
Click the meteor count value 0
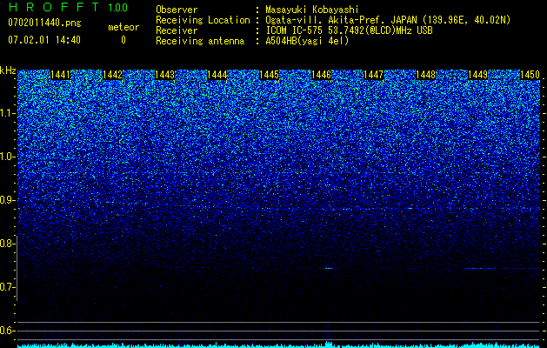[123, 40]
